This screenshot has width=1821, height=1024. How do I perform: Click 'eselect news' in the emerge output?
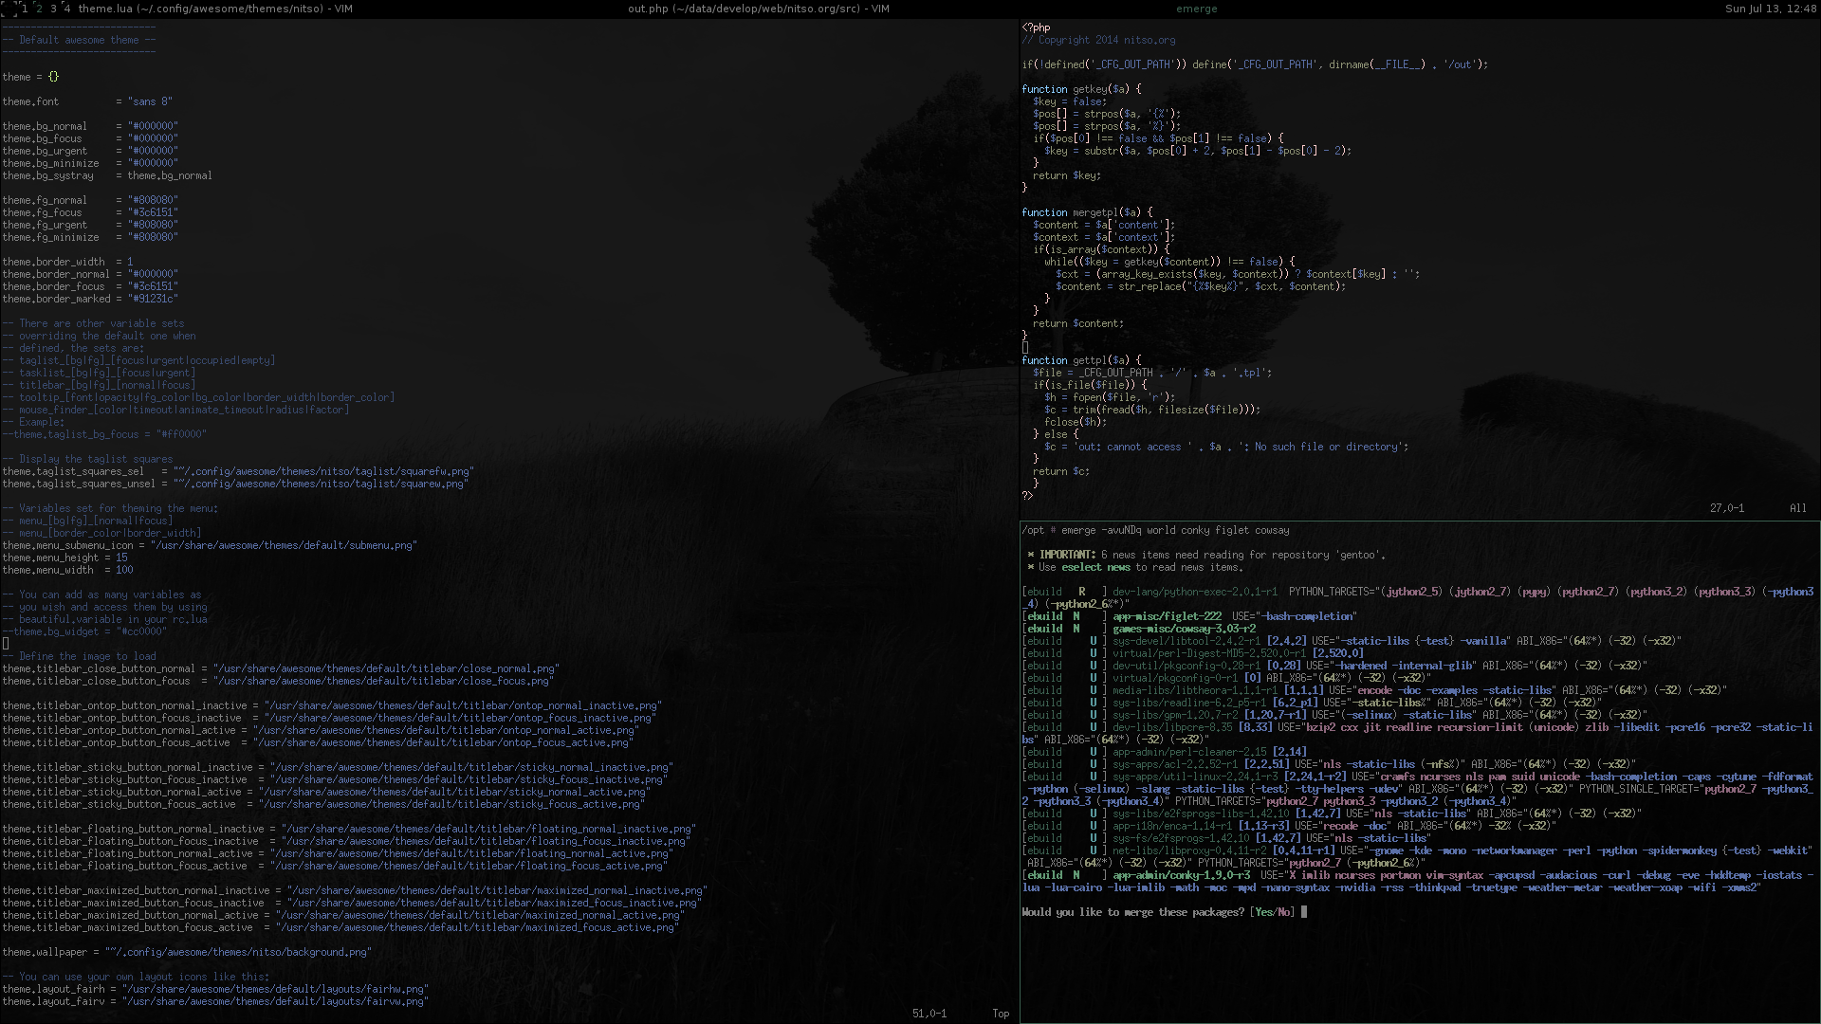[1095, 567]
